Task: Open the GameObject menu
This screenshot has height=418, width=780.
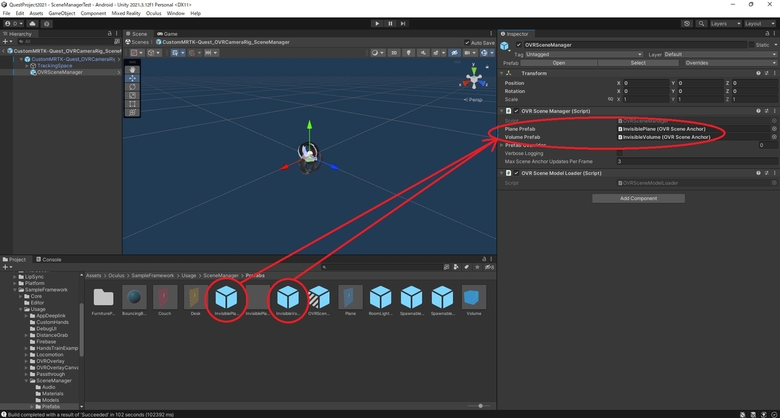Action: [62, 13]
